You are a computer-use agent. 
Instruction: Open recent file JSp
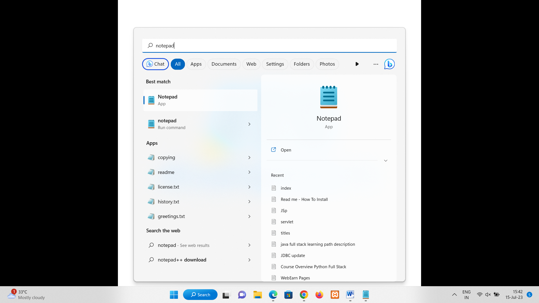coord(284,210)
